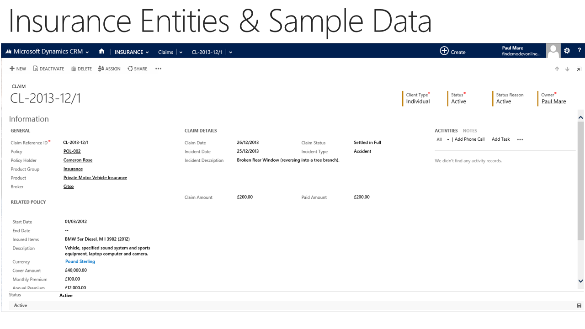Open the Cameron Rose policy holder link
The width and height of the screenshot is (585, 329).
78,160
